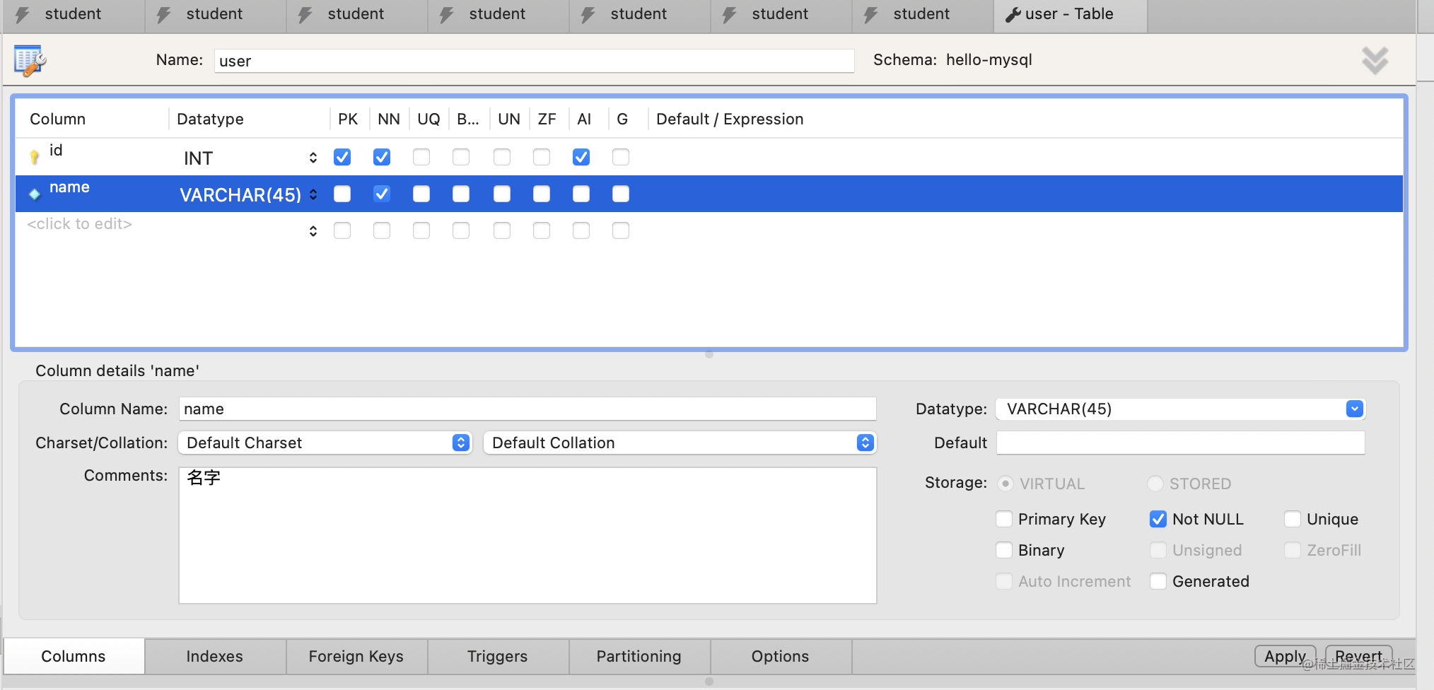
Task: Switch to the Options tab
Action: point(781,656)
